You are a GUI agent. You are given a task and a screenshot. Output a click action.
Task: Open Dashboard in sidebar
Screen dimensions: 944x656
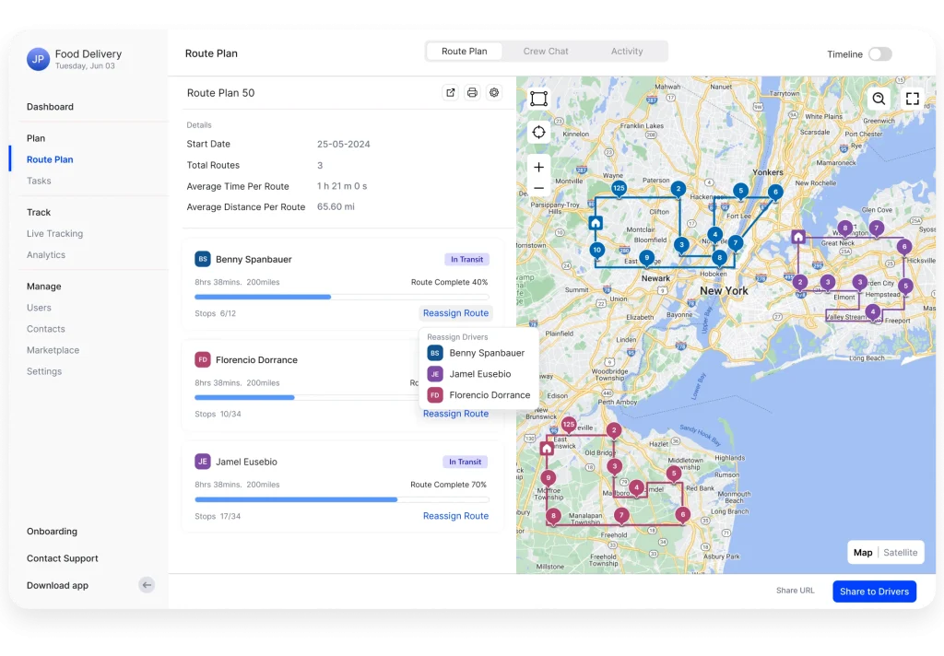pos(50,107)
